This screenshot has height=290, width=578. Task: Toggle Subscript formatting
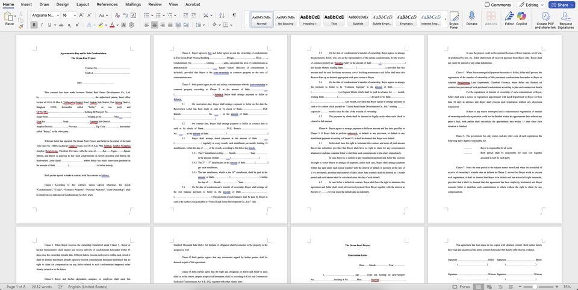coord(69,25)
